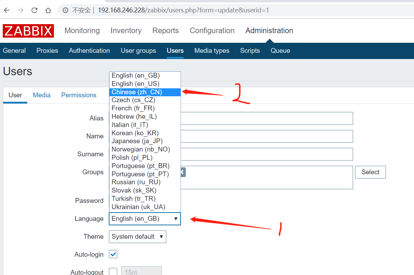
Task: Open Users submenu item
Action: [175, 50]
